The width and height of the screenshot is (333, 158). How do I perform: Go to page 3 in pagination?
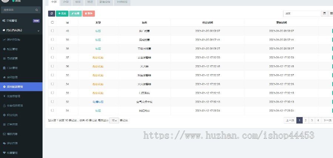[312, 120]
